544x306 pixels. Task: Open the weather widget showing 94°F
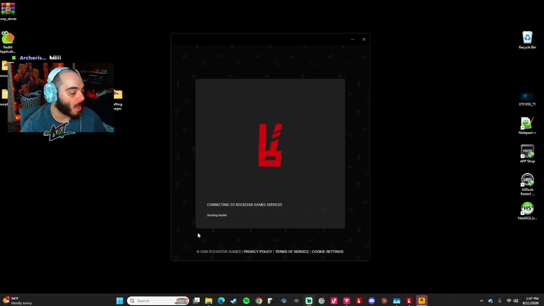point(17,301)
